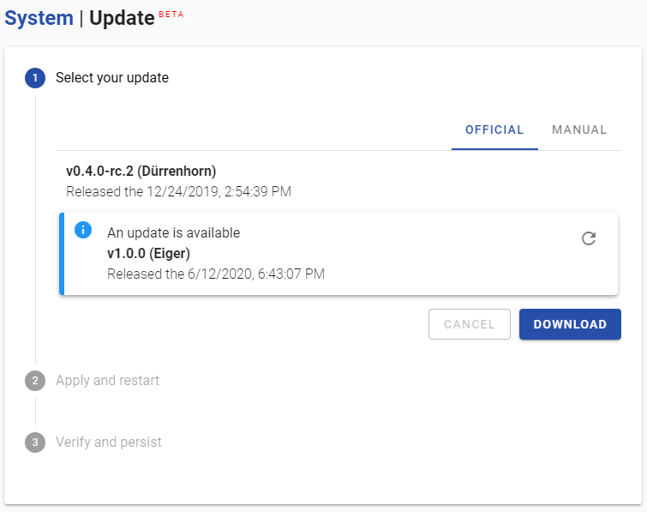The height and width of the screenshot is (512, 647).
Task: Click the step 3 number circle
Action: (35, 443)
